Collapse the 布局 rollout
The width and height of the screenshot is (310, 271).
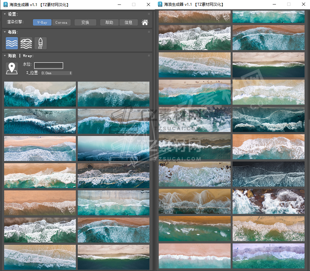coord(5,32)
